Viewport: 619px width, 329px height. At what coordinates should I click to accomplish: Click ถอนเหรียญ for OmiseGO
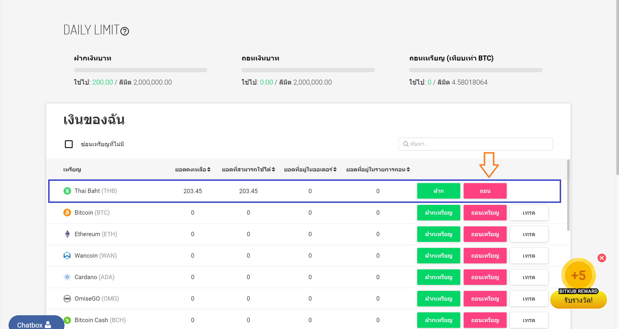click(485, 299)
